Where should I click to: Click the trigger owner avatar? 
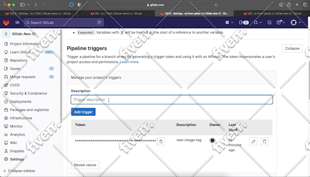point(212,141)
